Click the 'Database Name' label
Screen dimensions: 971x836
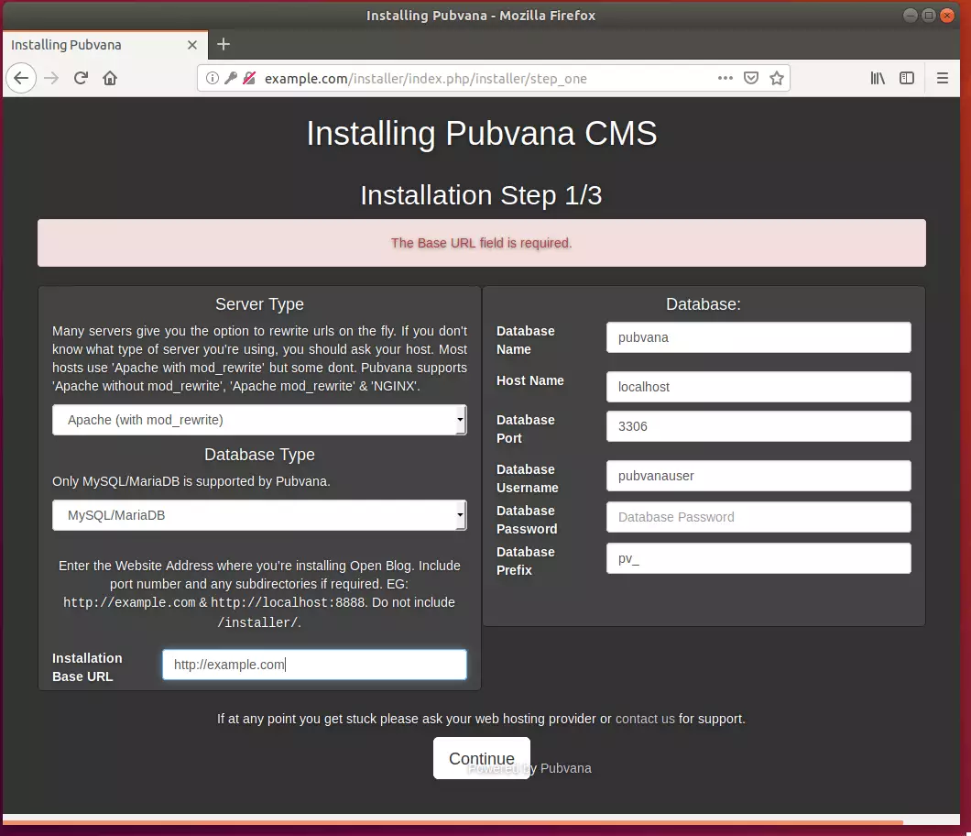click(x=526, y=340)
